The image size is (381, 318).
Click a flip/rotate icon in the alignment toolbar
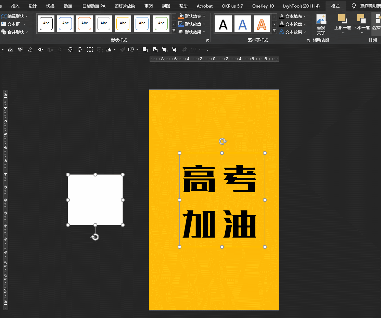click(x=109, y=49)
